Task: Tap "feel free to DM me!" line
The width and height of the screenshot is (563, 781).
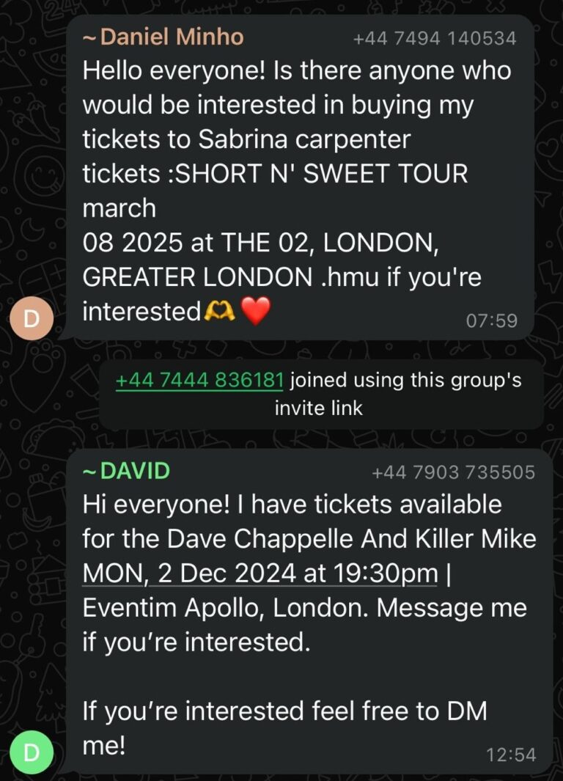Action: (284, 727)
